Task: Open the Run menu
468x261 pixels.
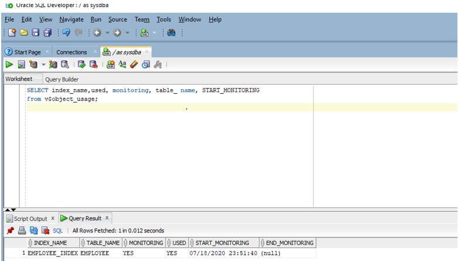Action: tap(96, 19)
